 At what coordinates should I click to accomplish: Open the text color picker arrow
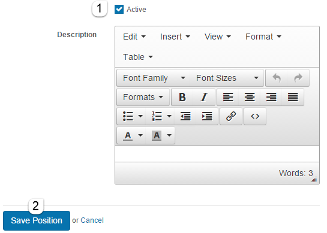[140, 135]
